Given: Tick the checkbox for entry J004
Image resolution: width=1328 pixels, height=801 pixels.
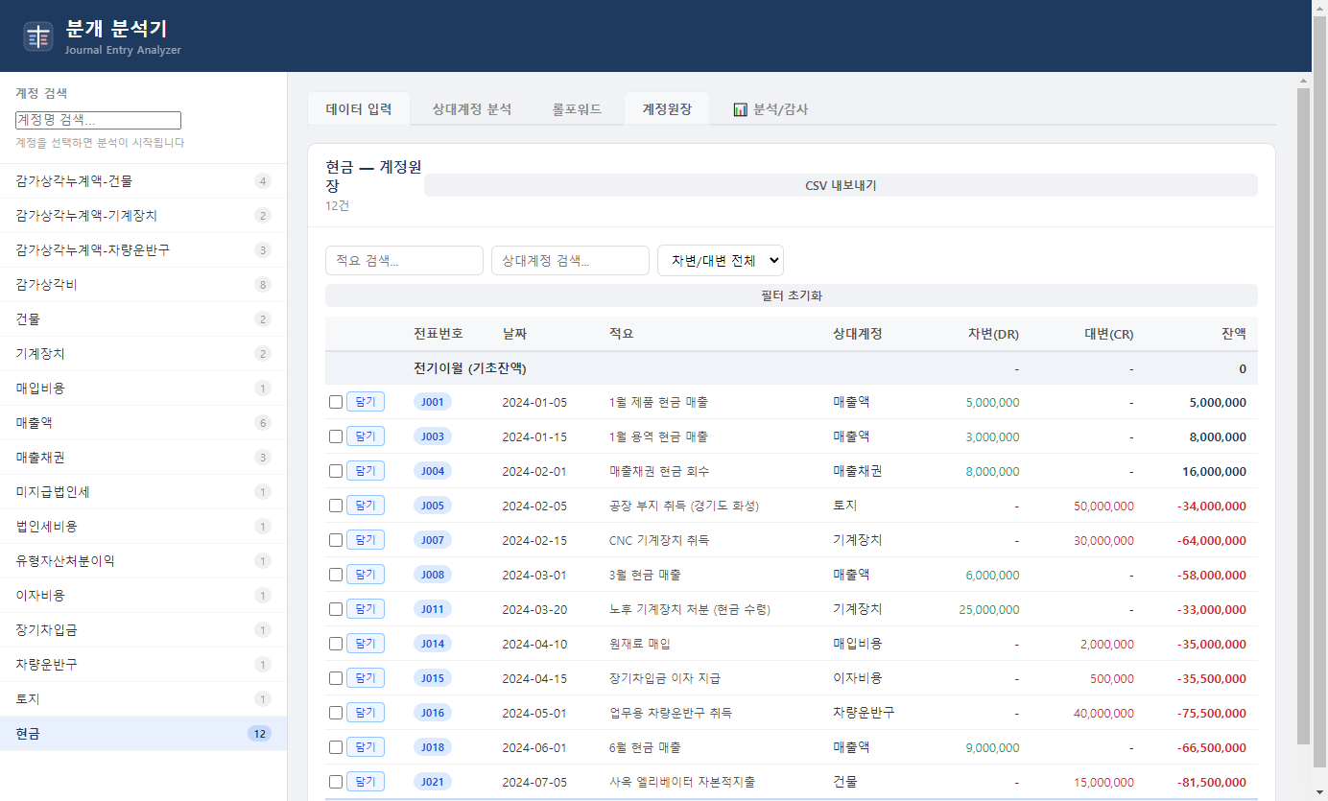Looking at the screenshot, I should click(336, 471).
